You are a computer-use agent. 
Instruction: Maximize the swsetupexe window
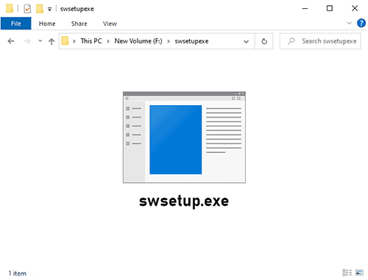(x=330, y=9)
